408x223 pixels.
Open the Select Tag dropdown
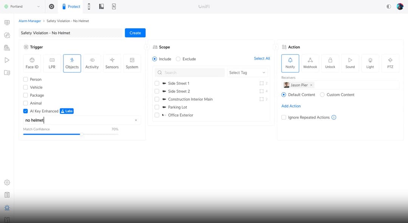tap(247, 73)
